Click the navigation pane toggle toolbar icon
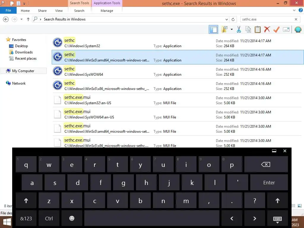Screen dimensions: 304x228 [213, 29]
